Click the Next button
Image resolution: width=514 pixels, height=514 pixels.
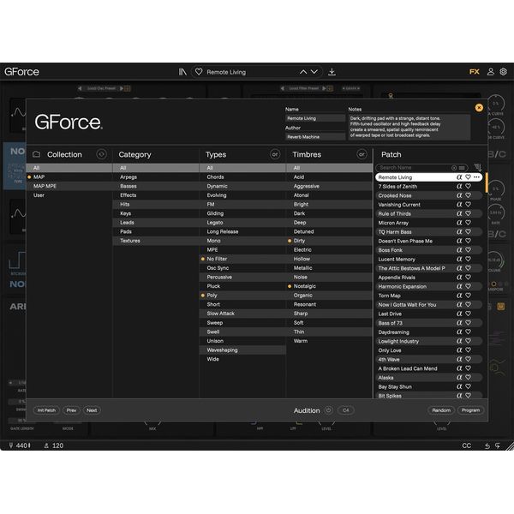click(92, 410)
